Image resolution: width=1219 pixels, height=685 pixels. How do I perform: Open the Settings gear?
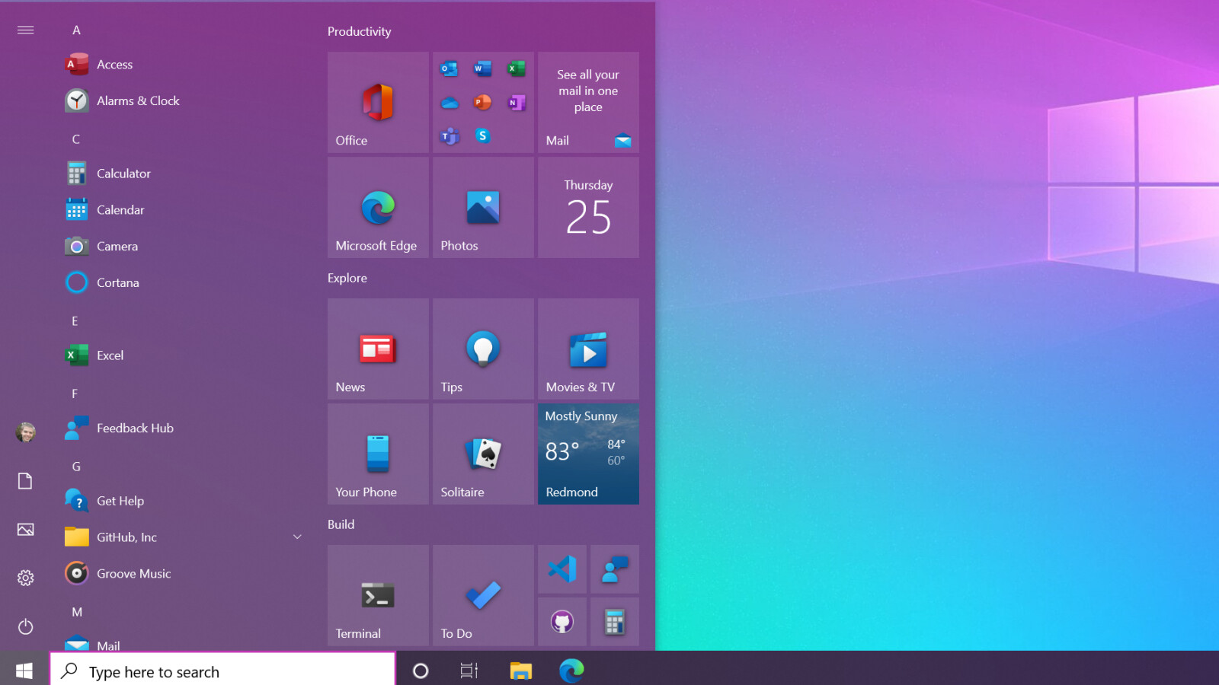tap(25, 578)
